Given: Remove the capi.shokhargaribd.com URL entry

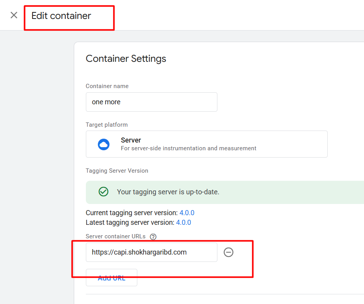Looking at the screenshot, I should tap(229, 252).
